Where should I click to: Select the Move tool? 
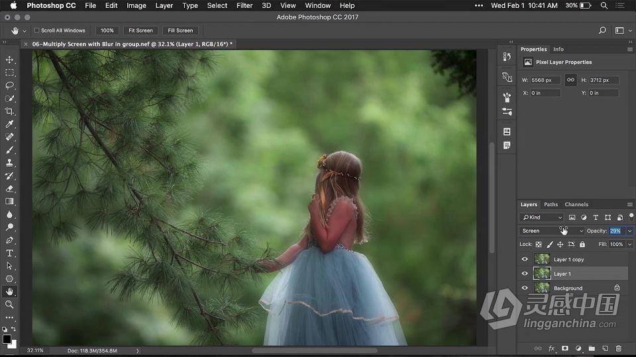point(9,60)
